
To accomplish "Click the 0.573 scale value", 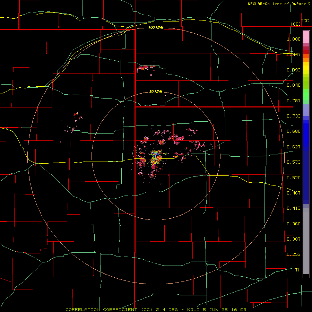I will click(294, 162).
